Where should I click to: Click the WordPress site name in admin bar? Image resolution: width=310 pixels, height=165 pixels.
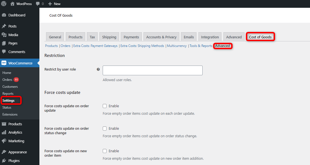pyautogui.click(x=24, y=4)
